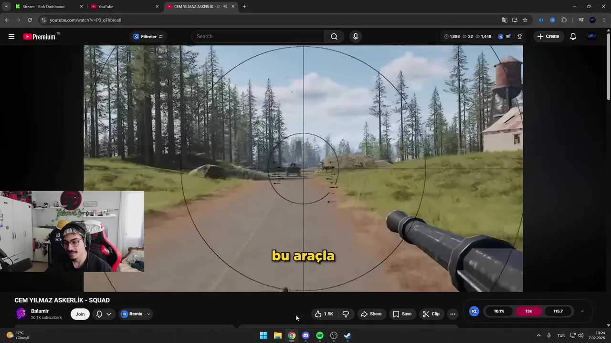
Task: Expand vidIQ stats panel chevron
Action: [x=582, y=311]
